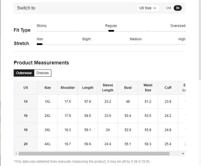
Task: Click the Waist Size column header
Action: coord(148,88)
